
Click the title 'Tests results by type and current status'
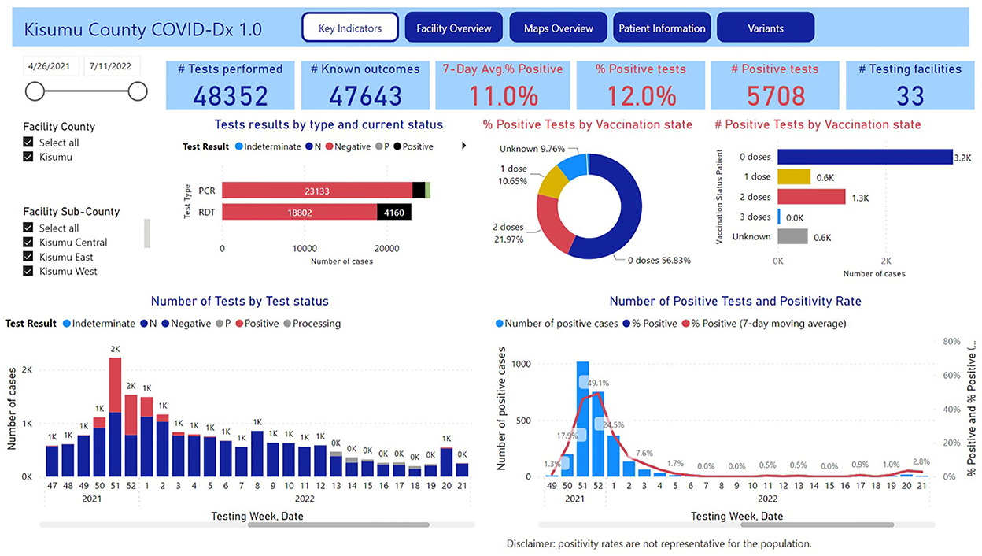pos(329,124)
